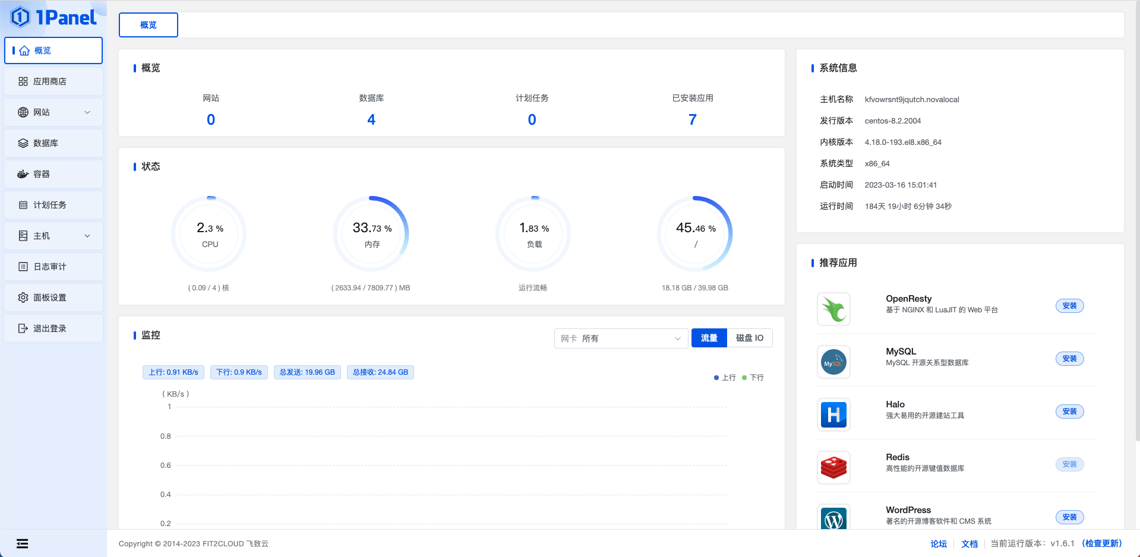Click 检查更新 link in footer
This screenshot has height=557, width=1140.
point(1102,543)
